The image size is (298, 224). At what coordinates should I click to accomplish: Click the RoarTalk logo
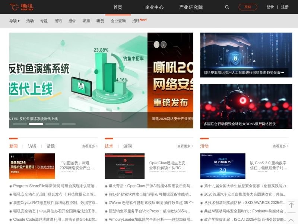21,7
